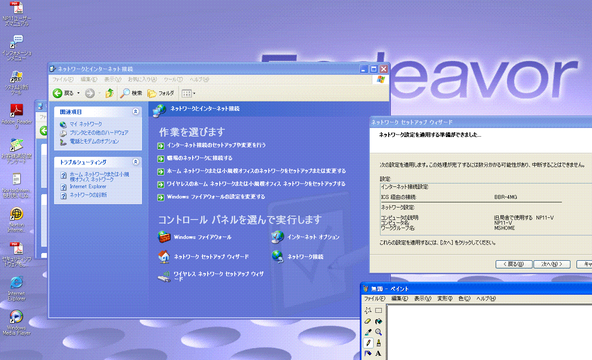Toggle the Folders (フォルダ) pane
Viewport: 592px width, 360px height.
pyautogui.click(x=161, y=93)
